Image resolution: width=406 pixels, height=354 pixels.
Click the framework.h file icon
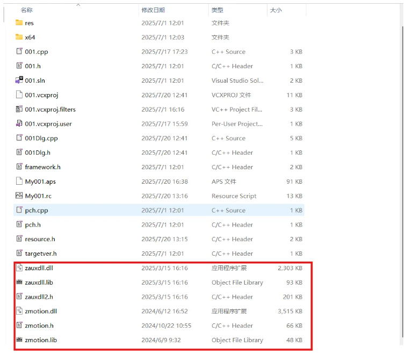pos(19,167)
